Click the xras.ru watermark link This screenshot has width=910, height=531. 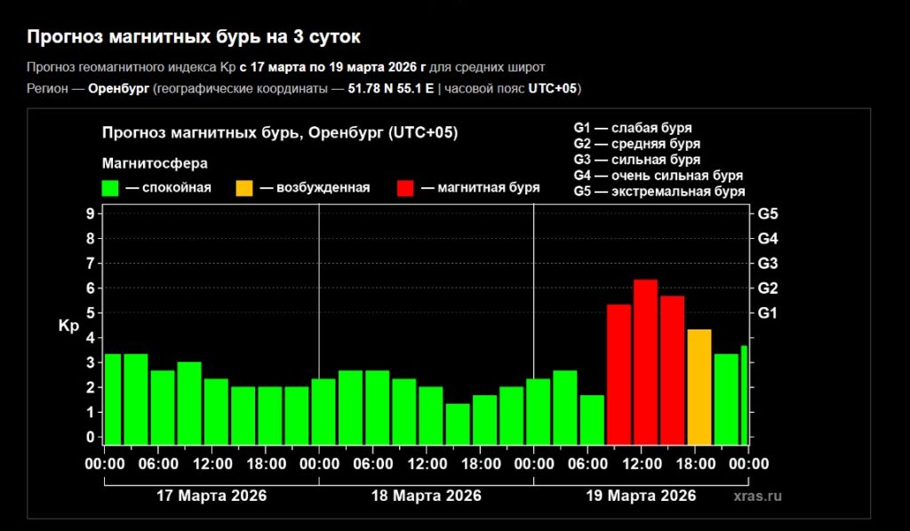[758, 496]
